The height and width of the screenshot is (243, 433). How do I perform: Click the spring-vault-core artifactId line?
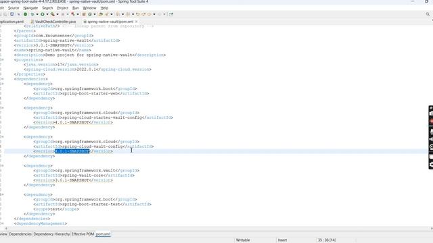(x=84, y=175)
